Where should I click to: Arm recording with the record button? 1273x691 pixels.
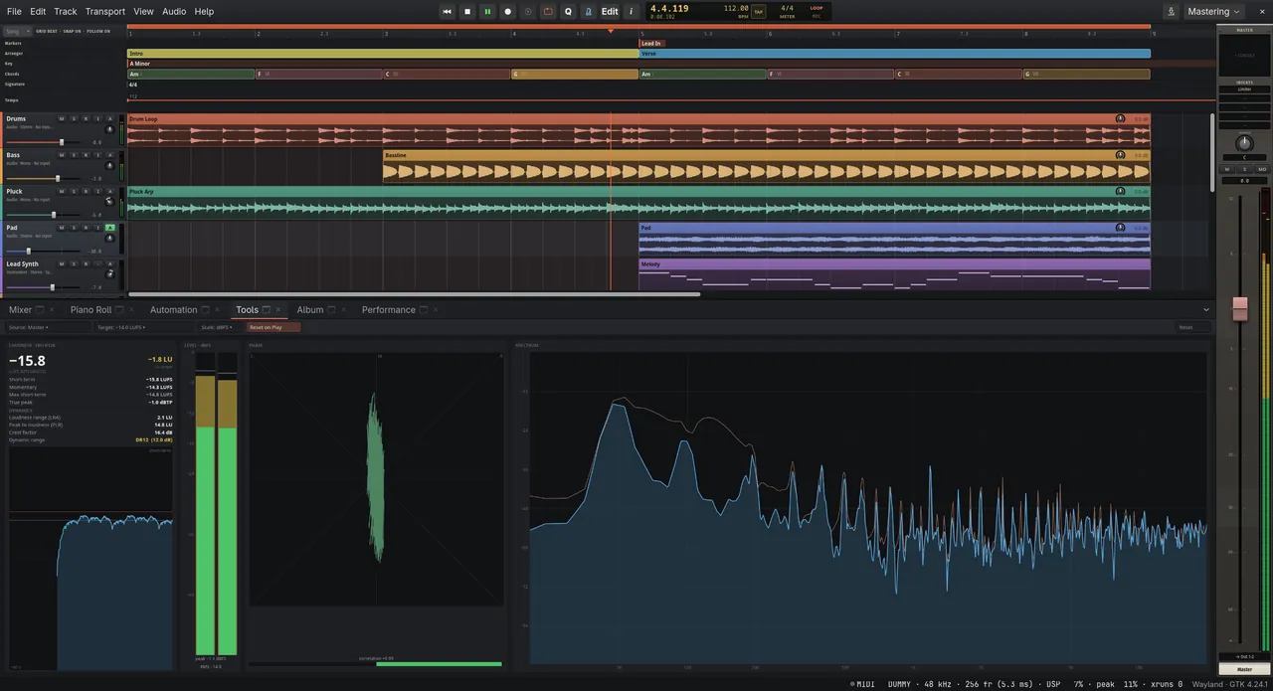point(507,12)
